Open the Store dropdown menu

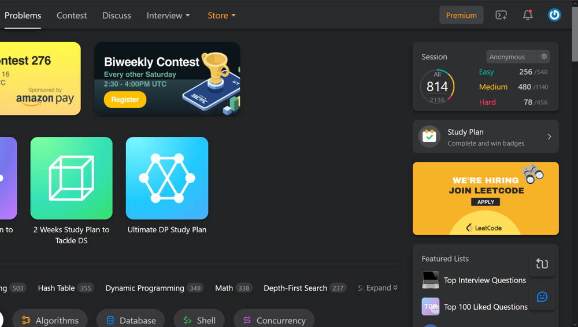click(x=221, y=16)
